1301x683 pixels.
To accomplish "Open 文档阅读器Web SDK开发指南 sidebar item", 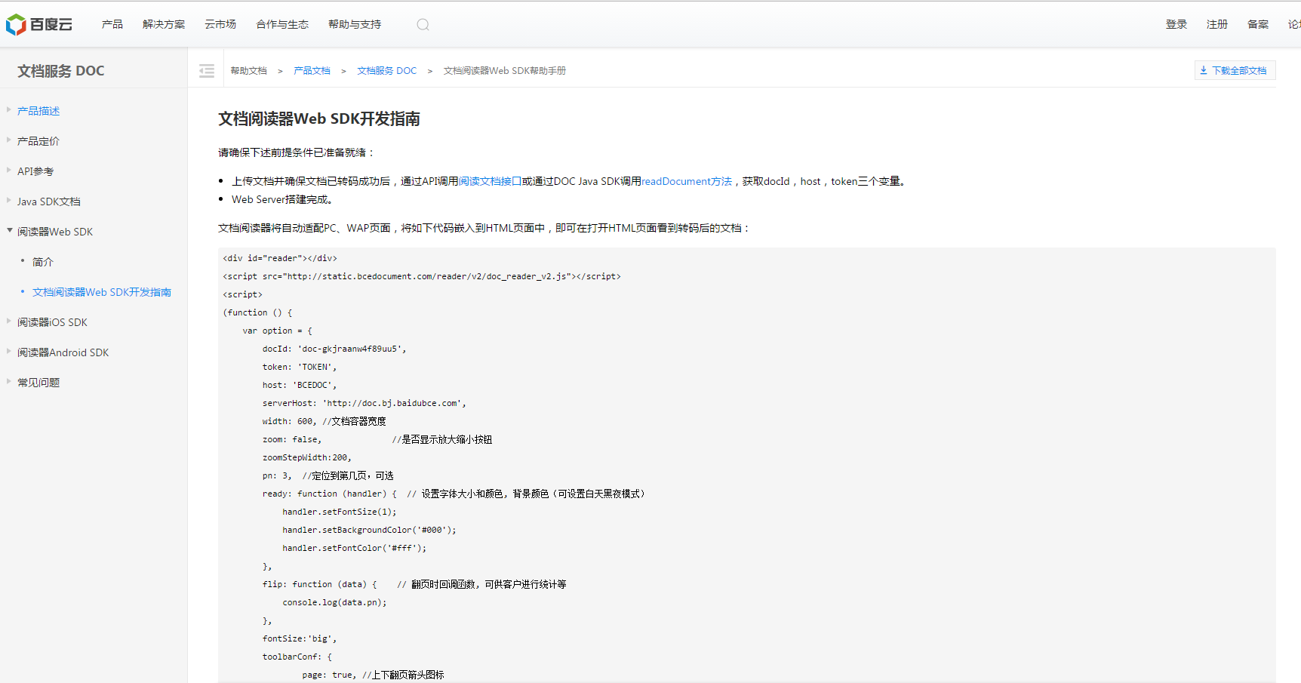I will (x=102, y=292).
